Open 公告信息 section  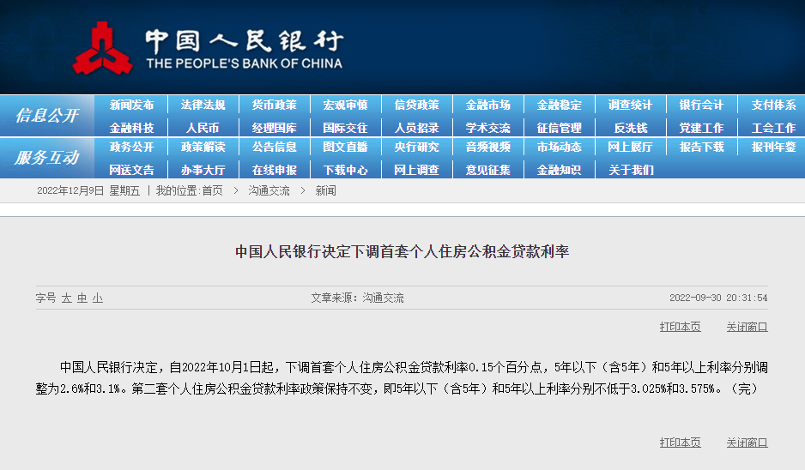[x=274, y=147]
